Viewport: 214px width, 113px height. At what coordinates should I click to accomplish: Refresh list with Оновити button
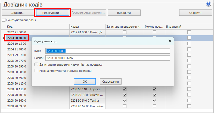pyautogui.click(x=195, y=13)
